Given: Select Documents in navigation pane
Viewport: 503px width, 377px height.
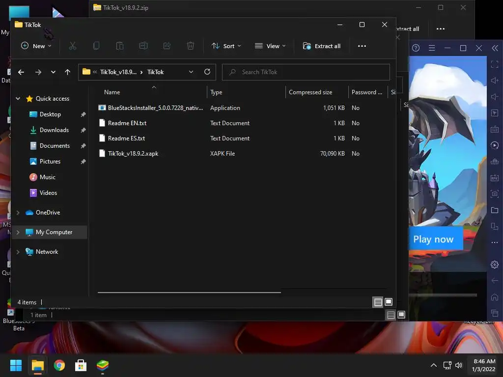Looking at the screenshot, I should tap(55, 145).
